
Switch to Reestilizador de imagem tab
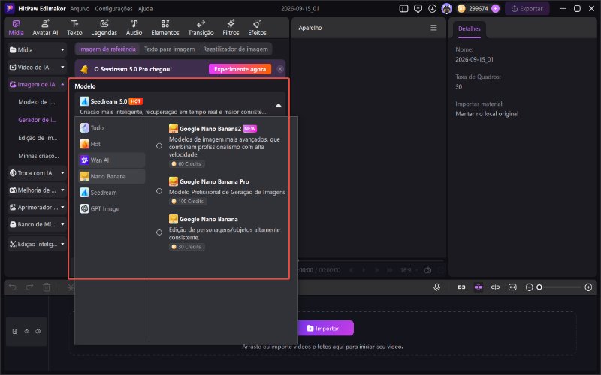pyautogui.click(x=235, y=49)
